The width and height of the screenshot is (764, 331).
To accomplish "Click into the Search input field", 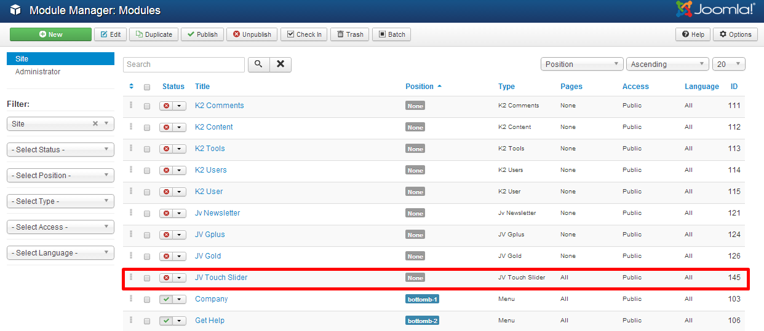I will pyautogui.click(x=184, y=64).
